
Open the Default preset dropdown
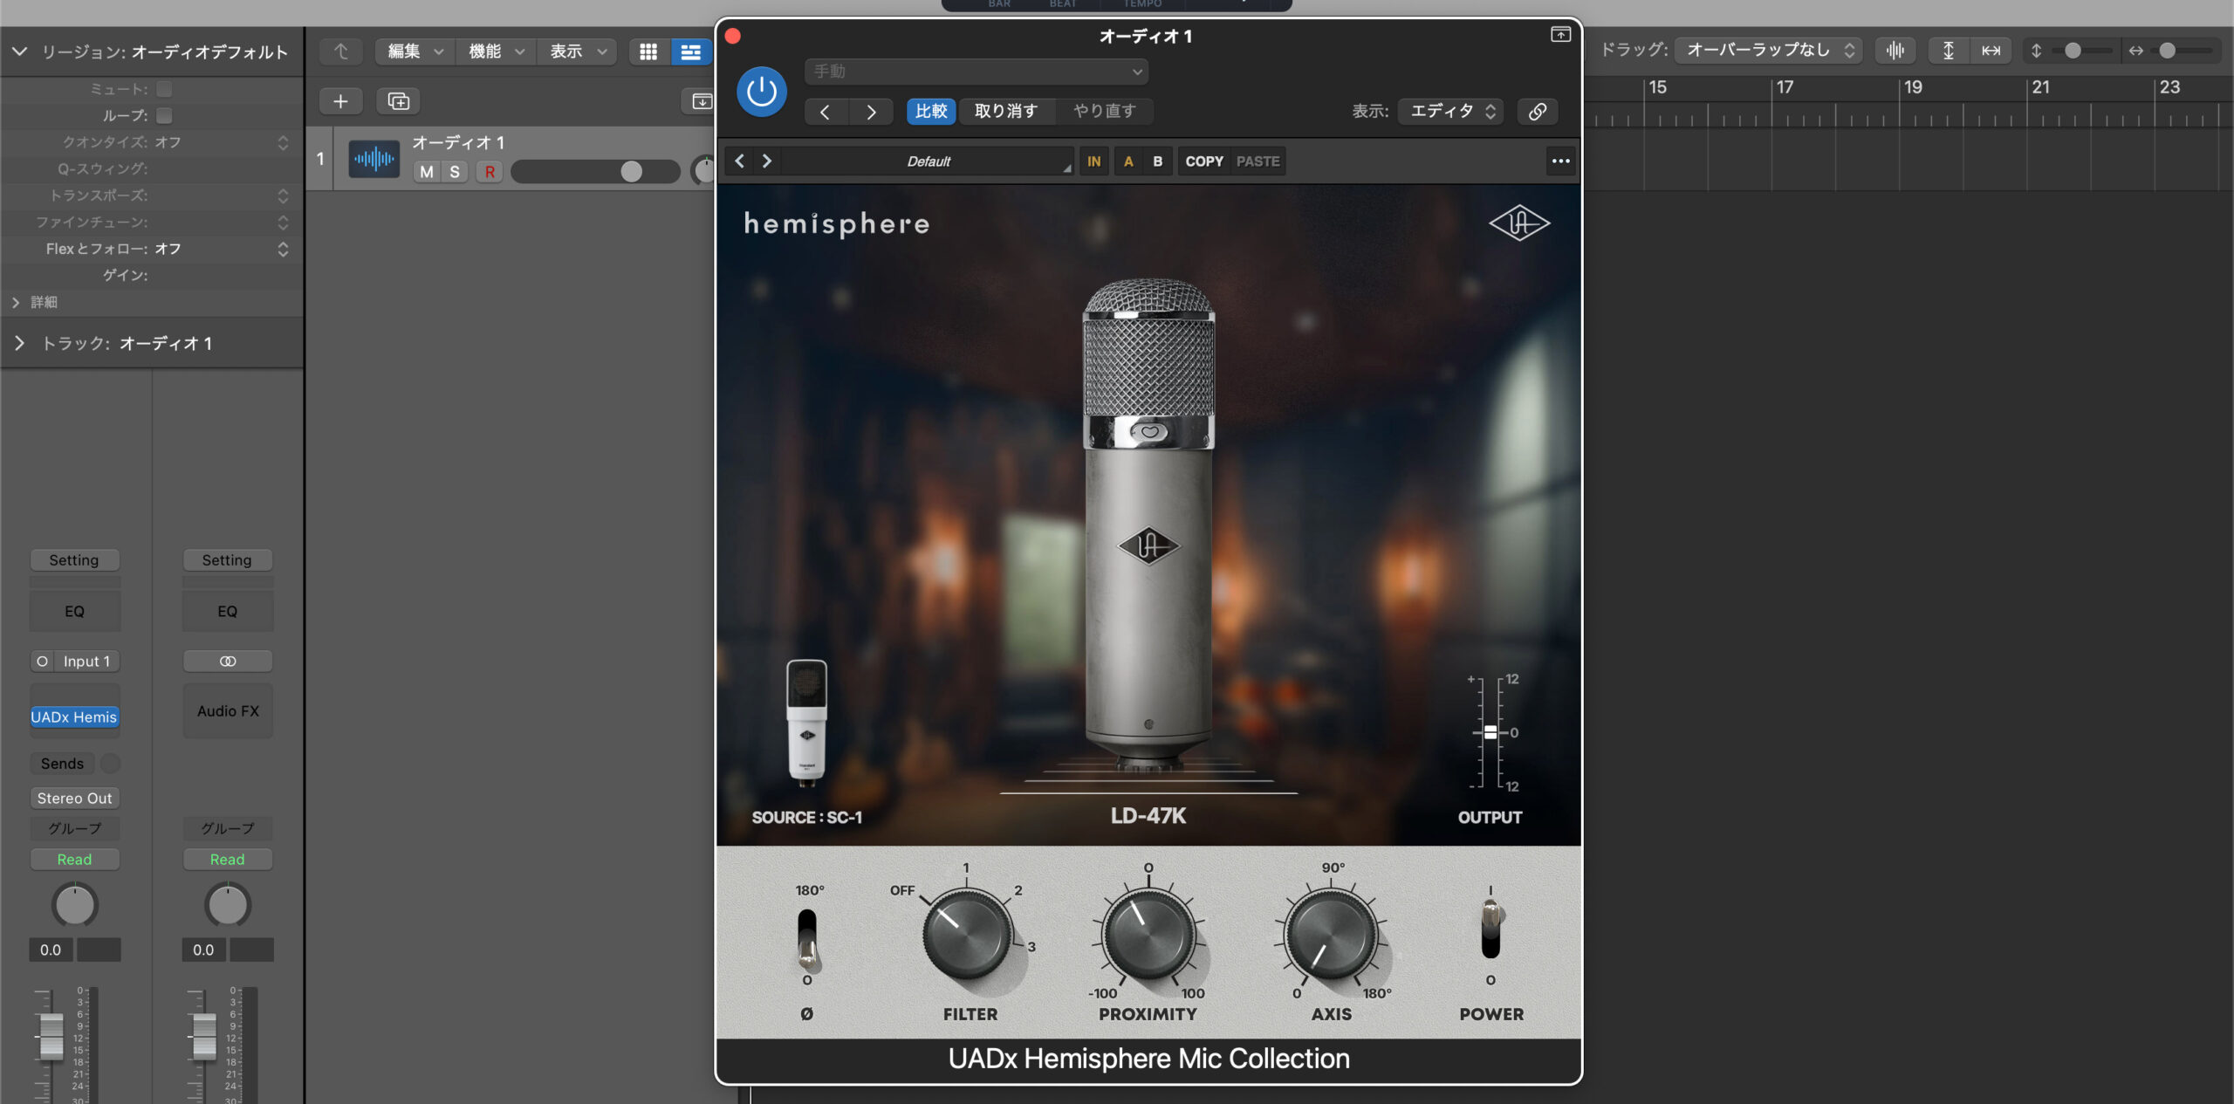tap(929, 161)
